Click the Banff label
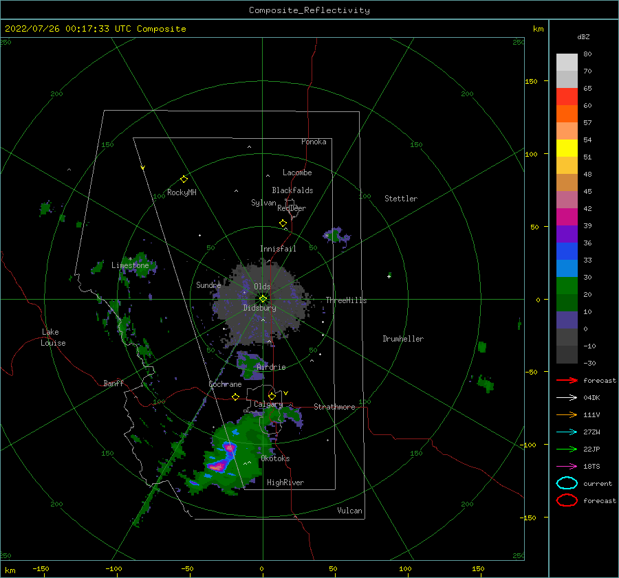619x578 pixels. (x=113, y=383)
